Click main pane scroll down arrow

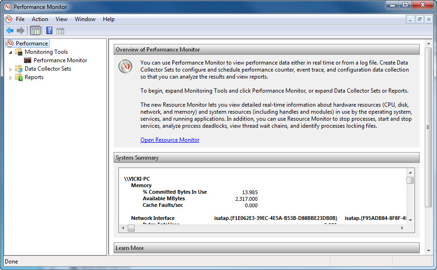(429, 250)
